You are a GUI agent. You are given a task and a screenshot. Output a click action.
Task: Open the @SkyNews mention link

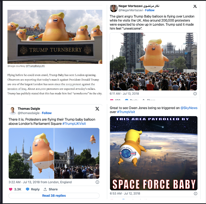[189, 108]
